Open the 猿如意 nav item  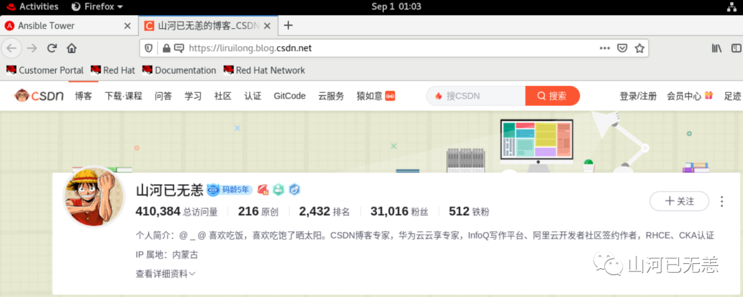(376, 96)
